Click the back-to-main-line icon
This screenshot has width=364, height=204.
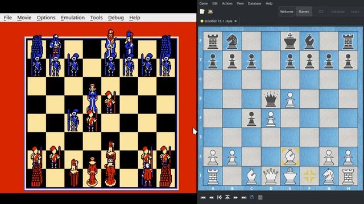tap(219, 197)
